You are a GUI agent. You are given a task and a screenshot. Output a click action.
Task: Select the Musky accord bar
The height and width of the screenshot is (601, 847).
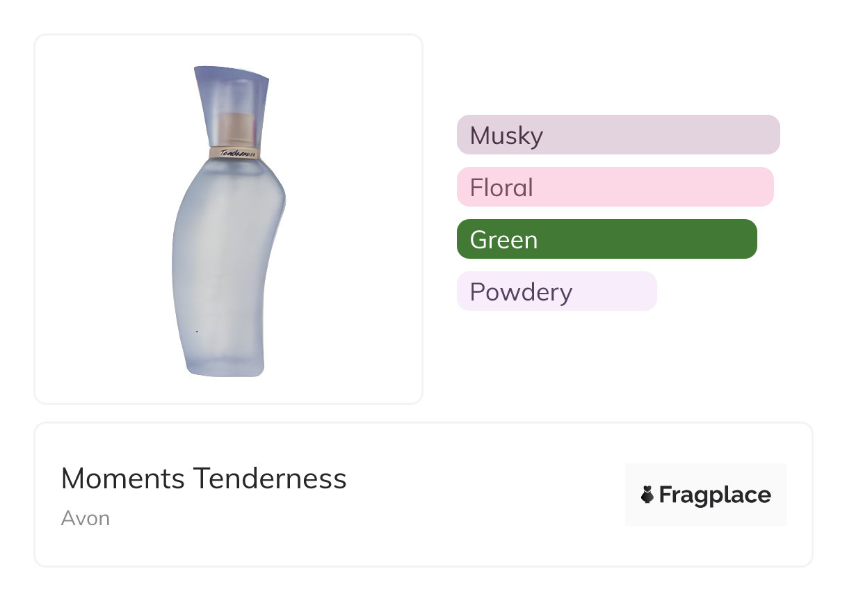coord(618,134)
